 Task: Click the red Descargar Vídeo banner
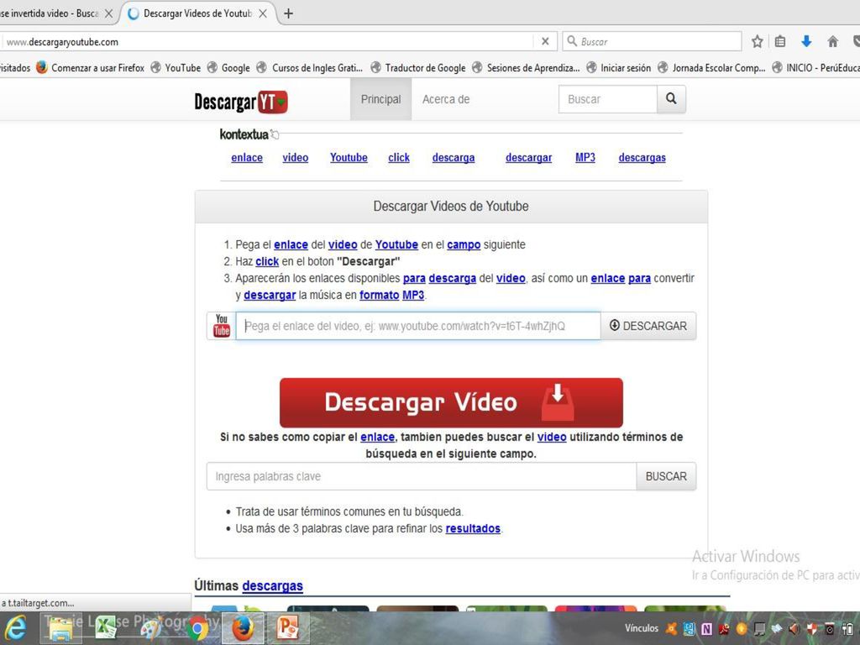(x=451, y=402)
